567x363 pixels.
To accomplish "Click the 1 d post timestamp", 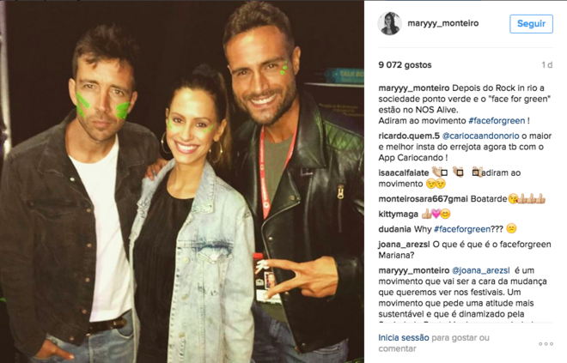I will click(546, 65).
